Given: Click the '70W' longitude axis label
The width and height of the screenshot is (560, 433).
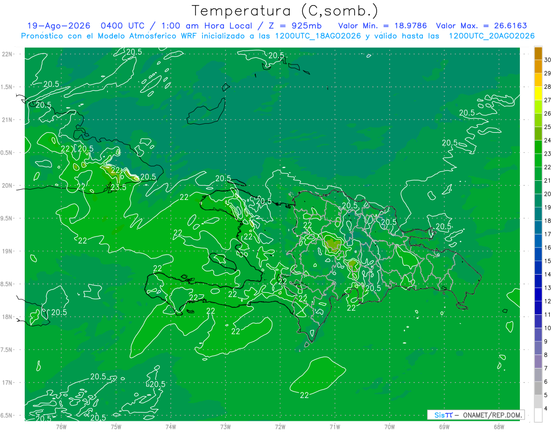Looking at the screenshot, I should point(390,426).
